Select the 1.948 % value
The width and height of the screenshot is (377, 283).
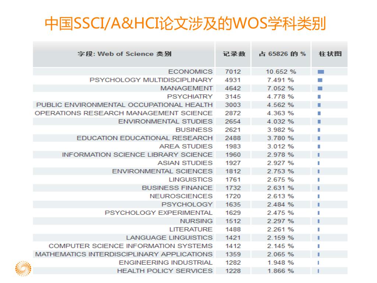(281, 262)
